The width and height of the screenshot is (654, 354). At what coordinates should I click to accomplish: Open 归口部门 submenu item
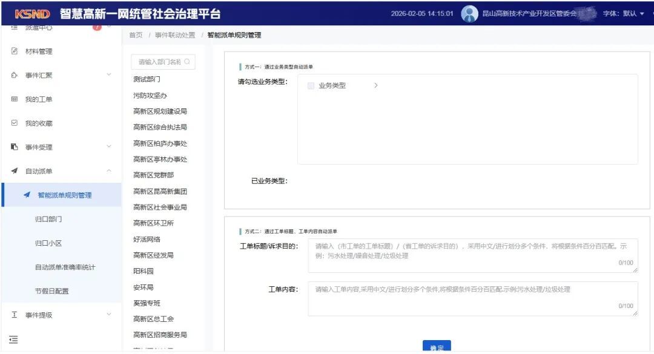pyautogui.click(x=48, y=219)
